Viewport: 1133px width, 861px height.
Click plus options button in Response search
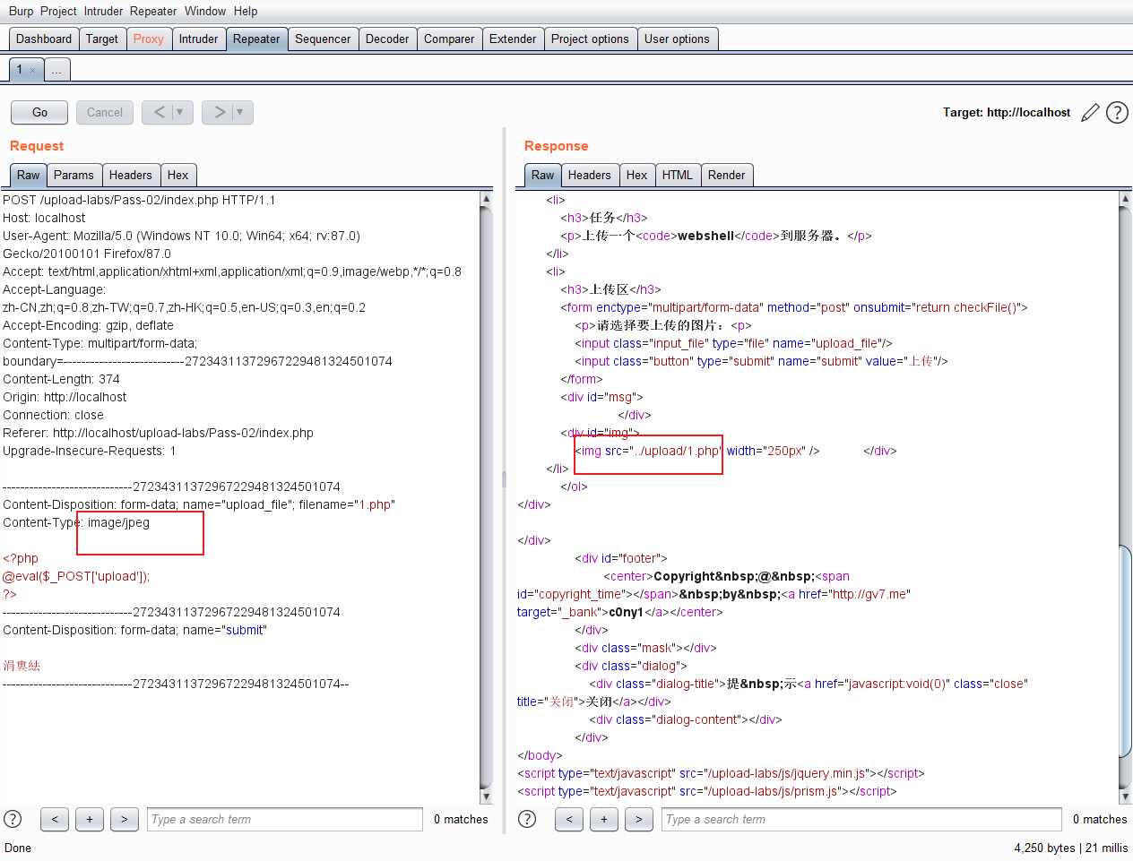[x=604, y=819]
